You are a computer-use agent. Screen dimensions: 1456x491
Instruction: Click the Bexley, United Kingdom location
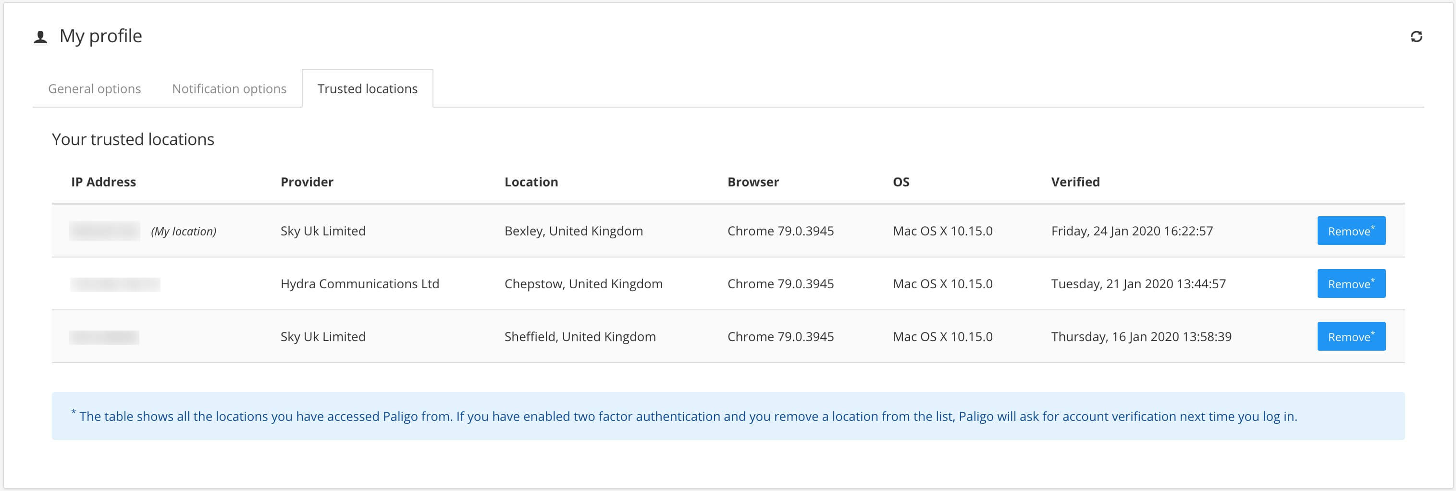point(574,231)
